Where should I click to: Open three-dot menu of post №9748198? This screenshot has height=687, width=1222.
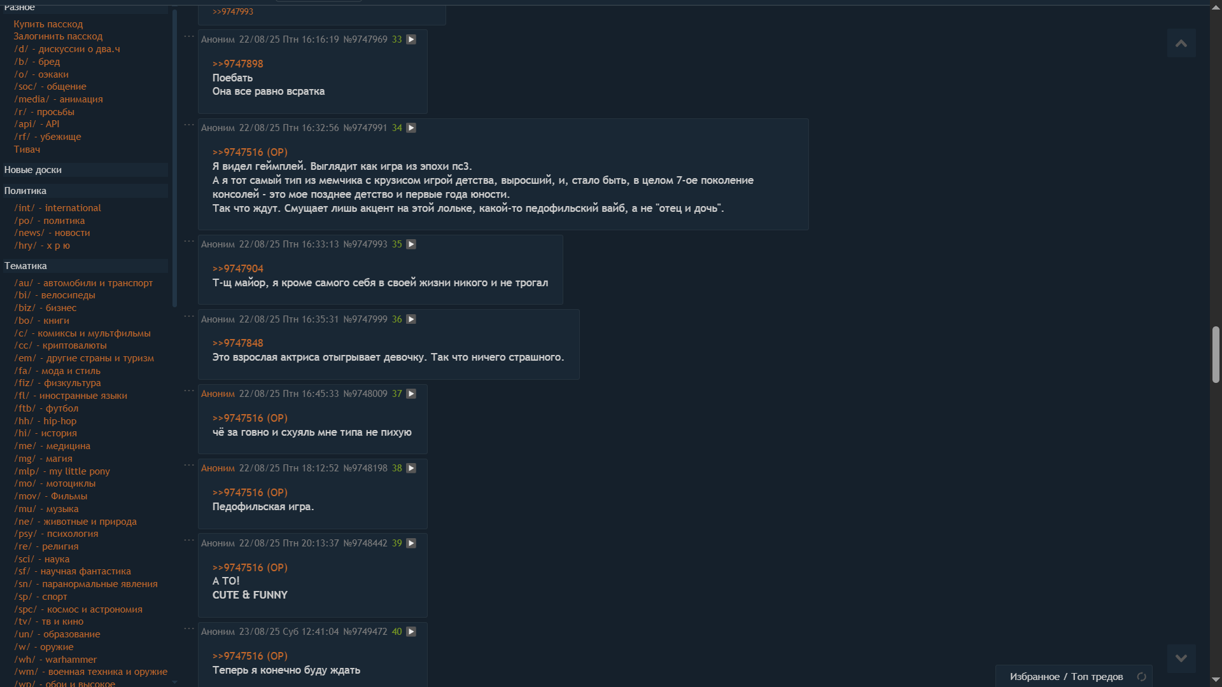click(x=189, y=465)
